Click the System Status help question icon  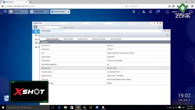167,35
